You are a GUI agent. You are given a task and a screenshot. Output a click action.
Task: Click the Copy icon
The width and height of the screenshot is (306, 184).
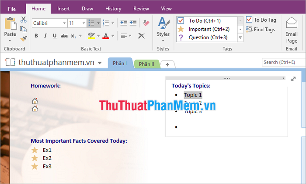[x=24, y=29]
